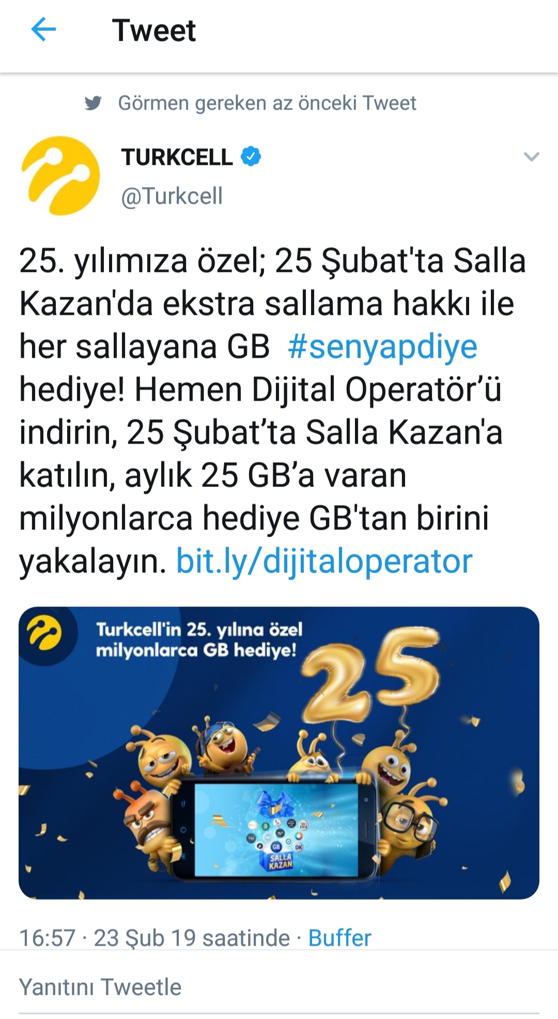Image resolution: width=558 pixels, height=1019 pixels.
Task: Follow the bit.ly/dijitaloperator link
Action: (x=324, y=561)
